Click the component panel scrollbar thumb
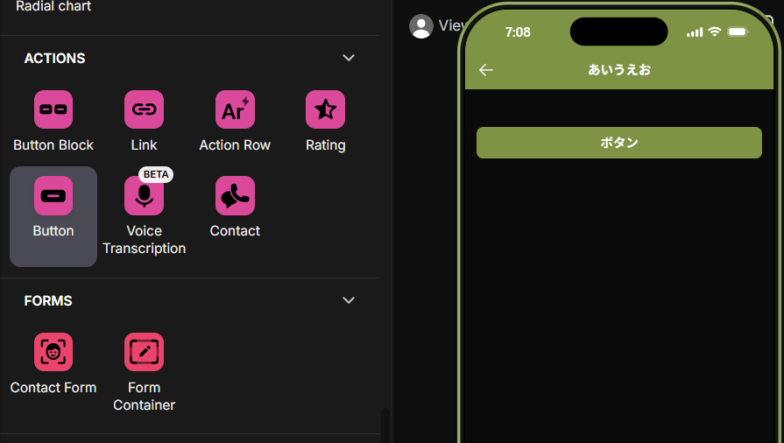Image resolution: width=784 pixels, height=443 pixels. click(385, 425)
